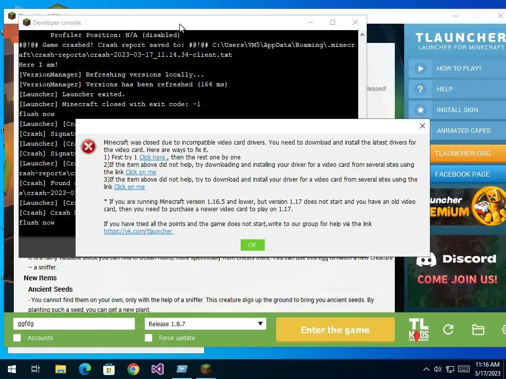Open the 'Click here' link in step 1

(x=152, y=157)
